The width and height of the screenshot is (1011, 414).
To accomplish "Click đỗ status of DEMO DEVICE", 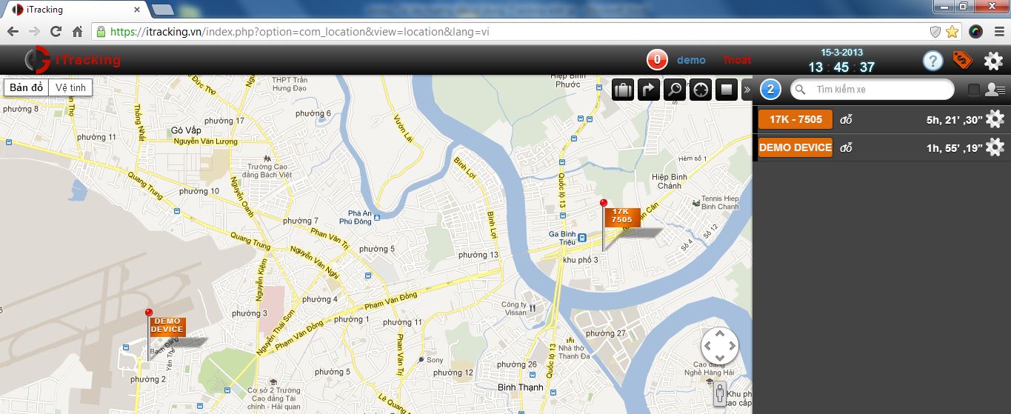I will tap(847, 148).
